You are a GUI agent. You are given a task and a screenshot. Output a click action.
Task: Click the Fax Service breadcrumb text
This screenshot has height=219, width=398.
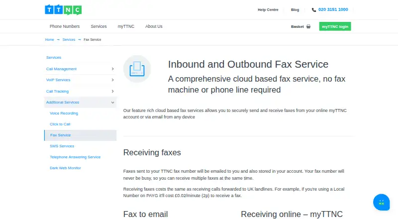(x=93, y=40)
